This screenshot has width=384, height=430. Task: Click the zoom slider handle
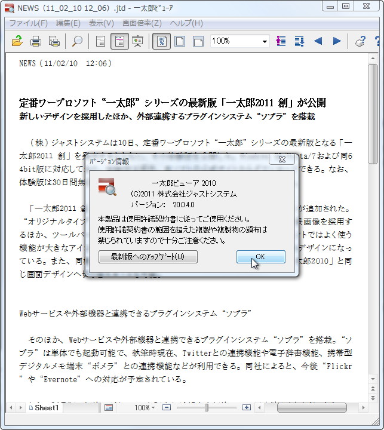pos(207,408)
